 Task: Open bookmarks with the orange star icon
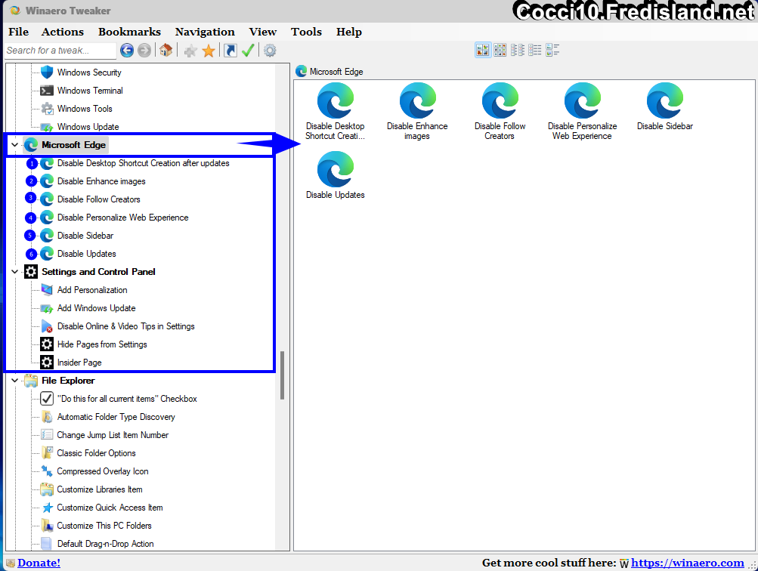209,51
